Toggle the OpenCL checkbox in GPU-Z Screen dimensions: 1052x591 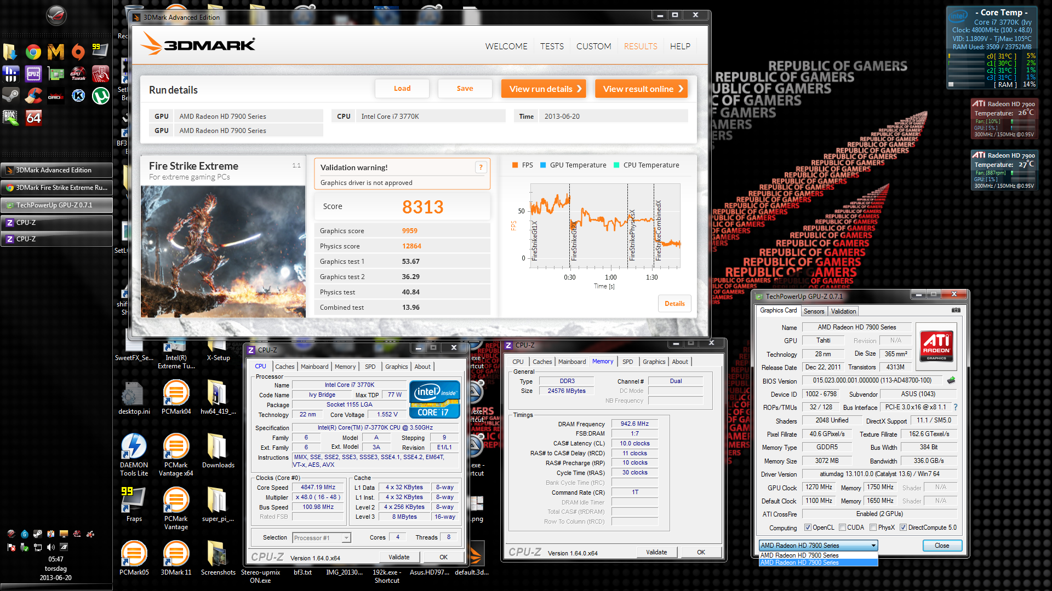point(808,528)
